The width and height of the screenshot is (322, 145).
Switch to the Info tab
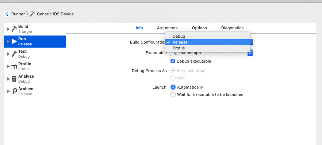coord(139,28)
